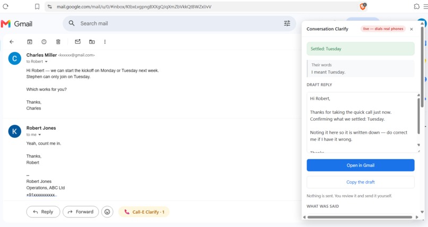
Task: Click 'Nothing is sent' notice text
Action: tap(349, 196)
